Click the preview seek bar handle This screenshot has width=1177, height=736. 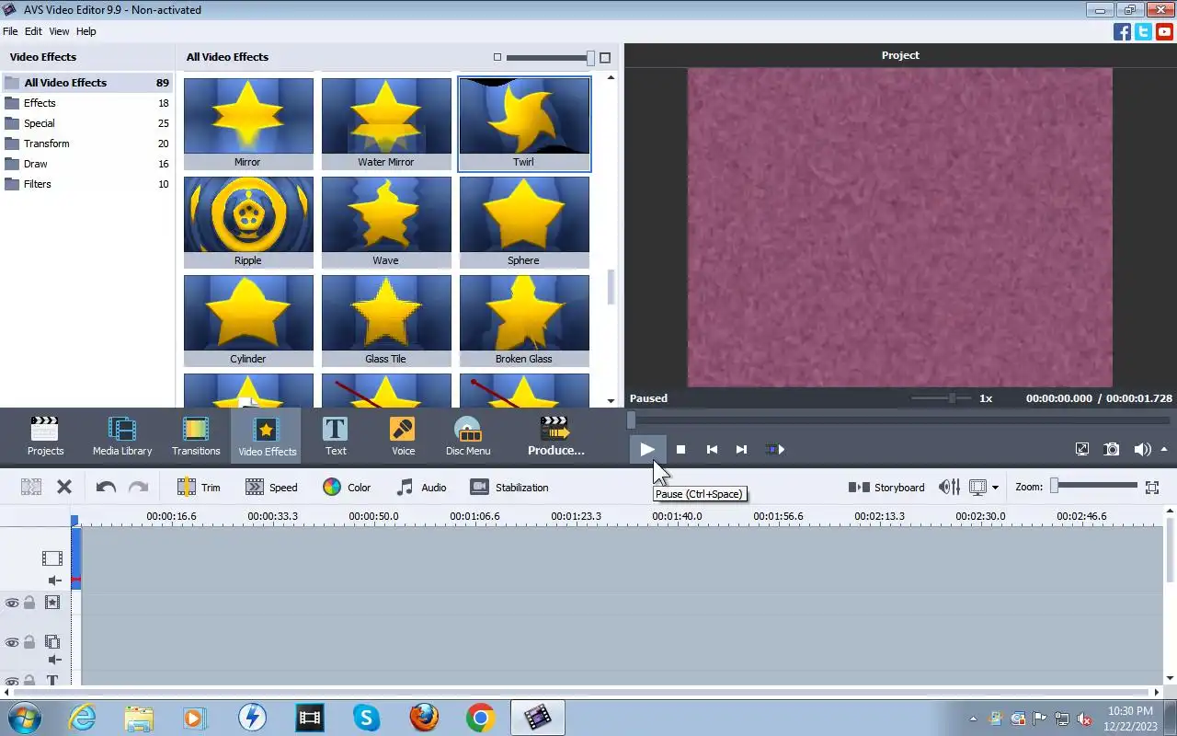[x=631, y=420]
